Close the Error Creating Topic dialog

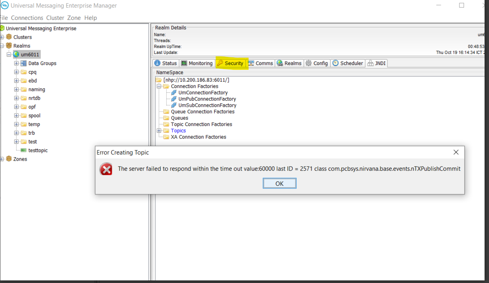(x=456, y=152)
